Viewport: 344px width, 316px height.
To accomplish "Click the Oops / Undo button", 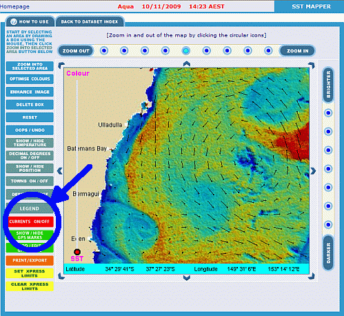I will 30,130.
